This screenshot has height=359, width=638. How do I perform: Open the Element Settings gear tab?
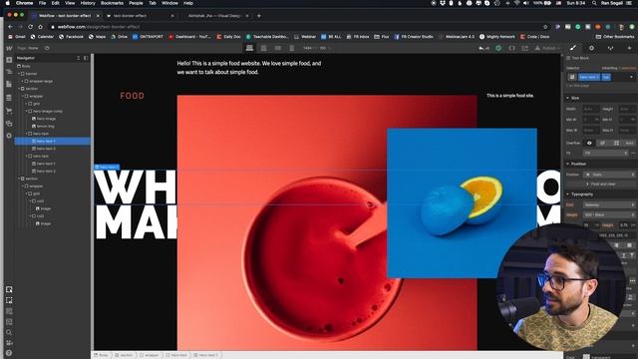coord(591,48)
